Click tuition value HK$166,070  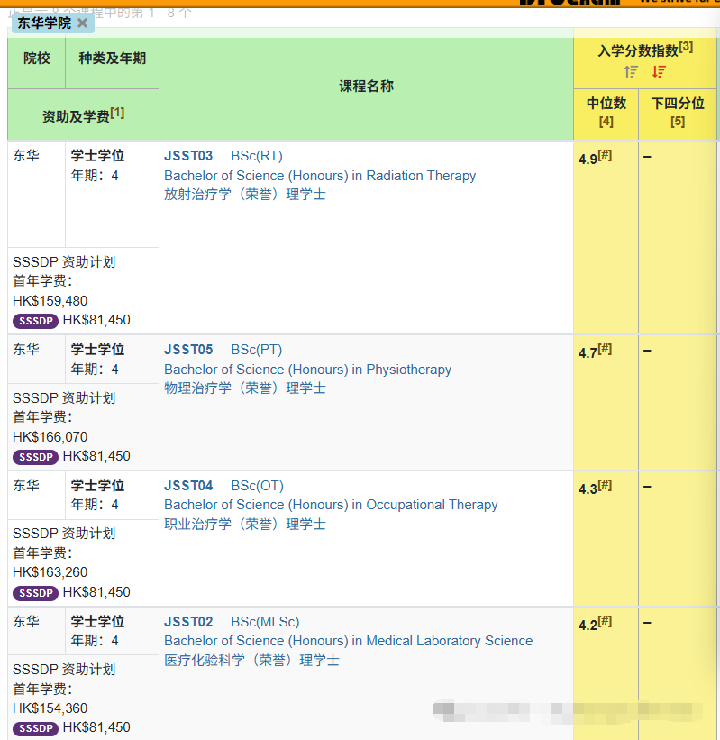click(50, 437)
